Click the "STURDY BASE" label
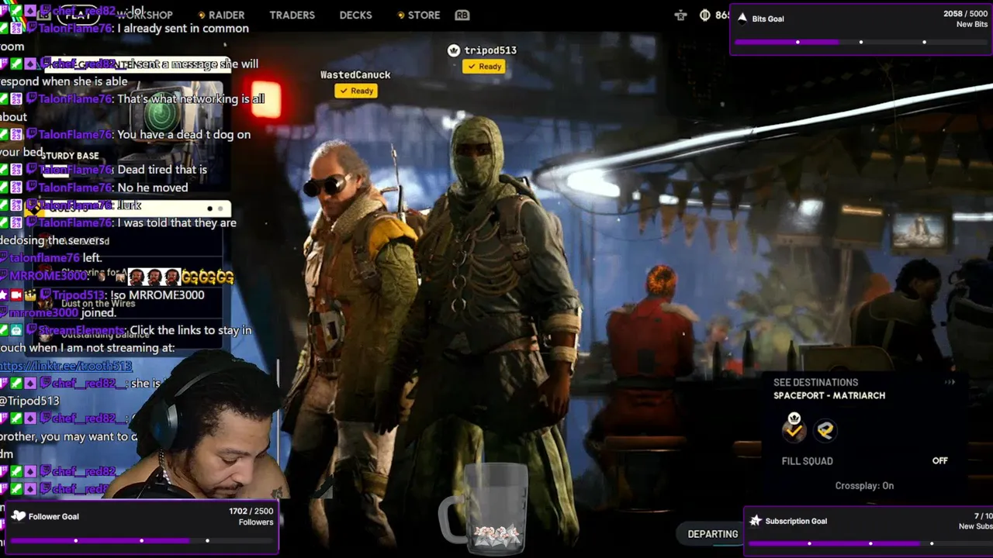 click(x=70, y=156)
